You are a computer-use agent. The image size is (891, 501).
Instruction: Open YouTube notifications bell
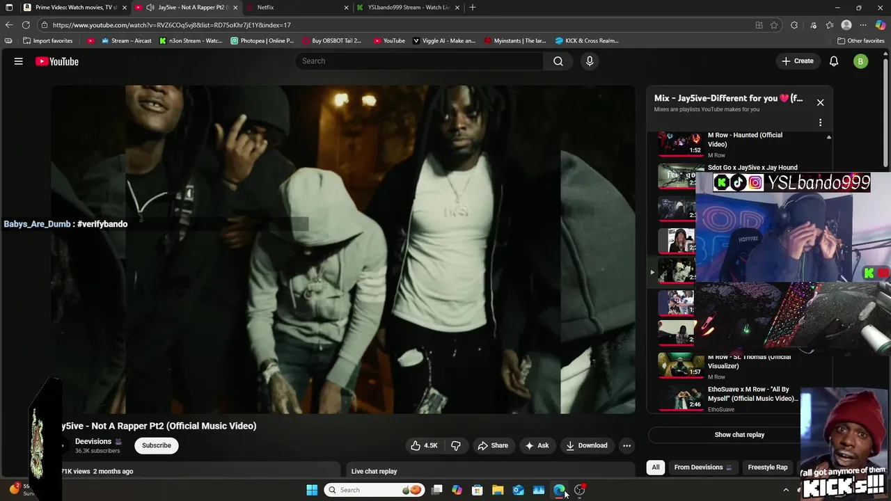click(834, 61)
